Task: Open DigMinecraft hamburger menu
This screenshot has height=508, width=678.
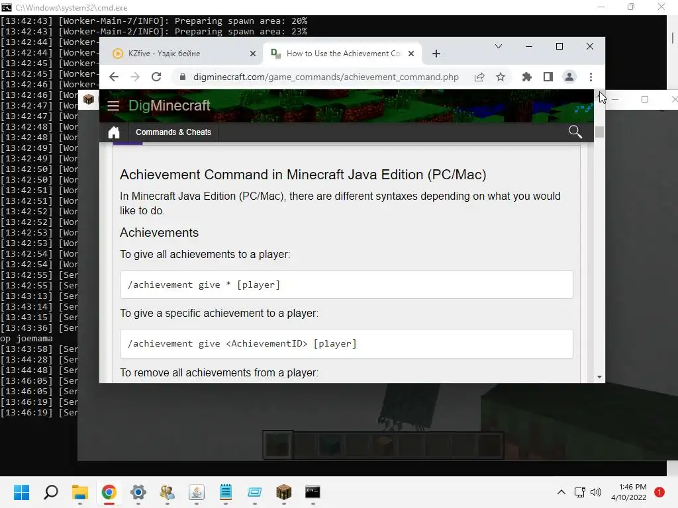Action: pos(113,105)
